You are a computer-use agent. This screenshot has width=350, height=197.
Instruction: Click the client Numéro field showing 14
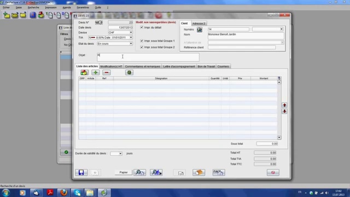pos(229,29)
